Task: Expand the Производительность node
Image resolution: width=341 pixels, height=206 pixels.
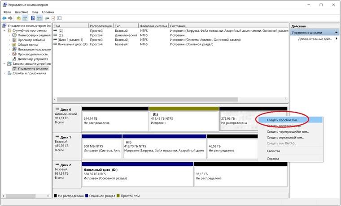Action: click(x=9, y=54)
